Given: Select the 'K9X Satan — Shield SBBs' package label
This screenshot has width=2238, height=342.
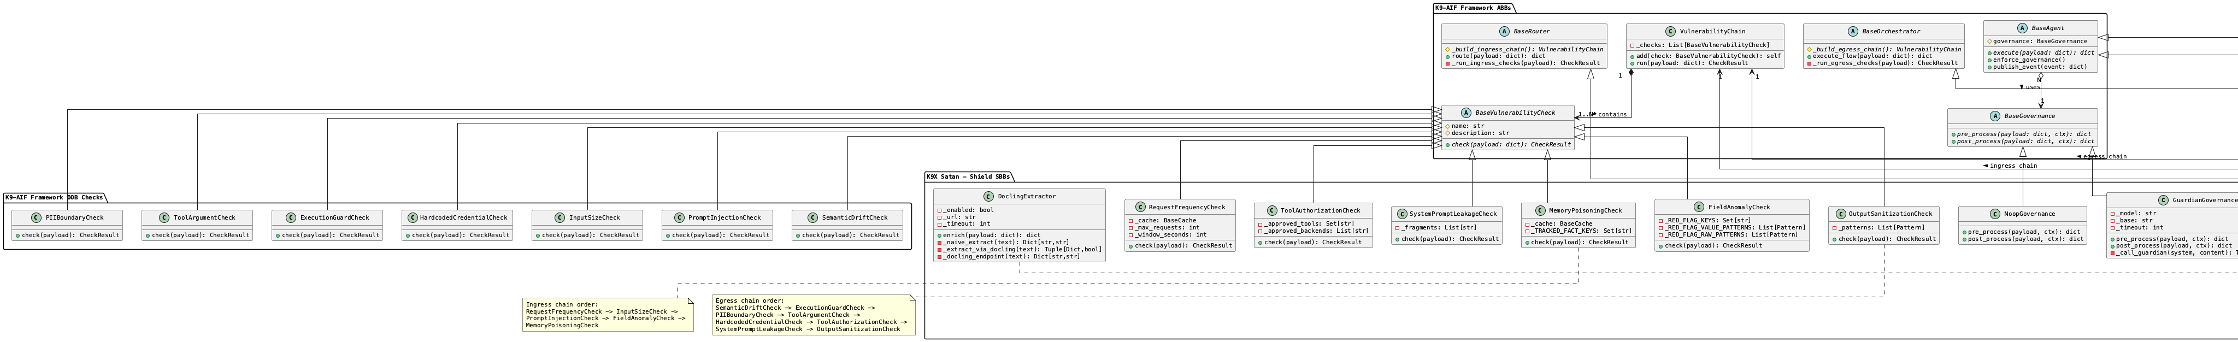Looking at the screenshot, I should pyautogui.click(x=969, y=176).
